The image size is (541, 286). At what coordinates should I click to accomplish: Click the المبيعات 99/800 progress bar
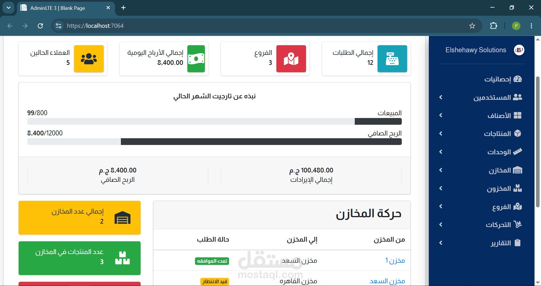214,121
